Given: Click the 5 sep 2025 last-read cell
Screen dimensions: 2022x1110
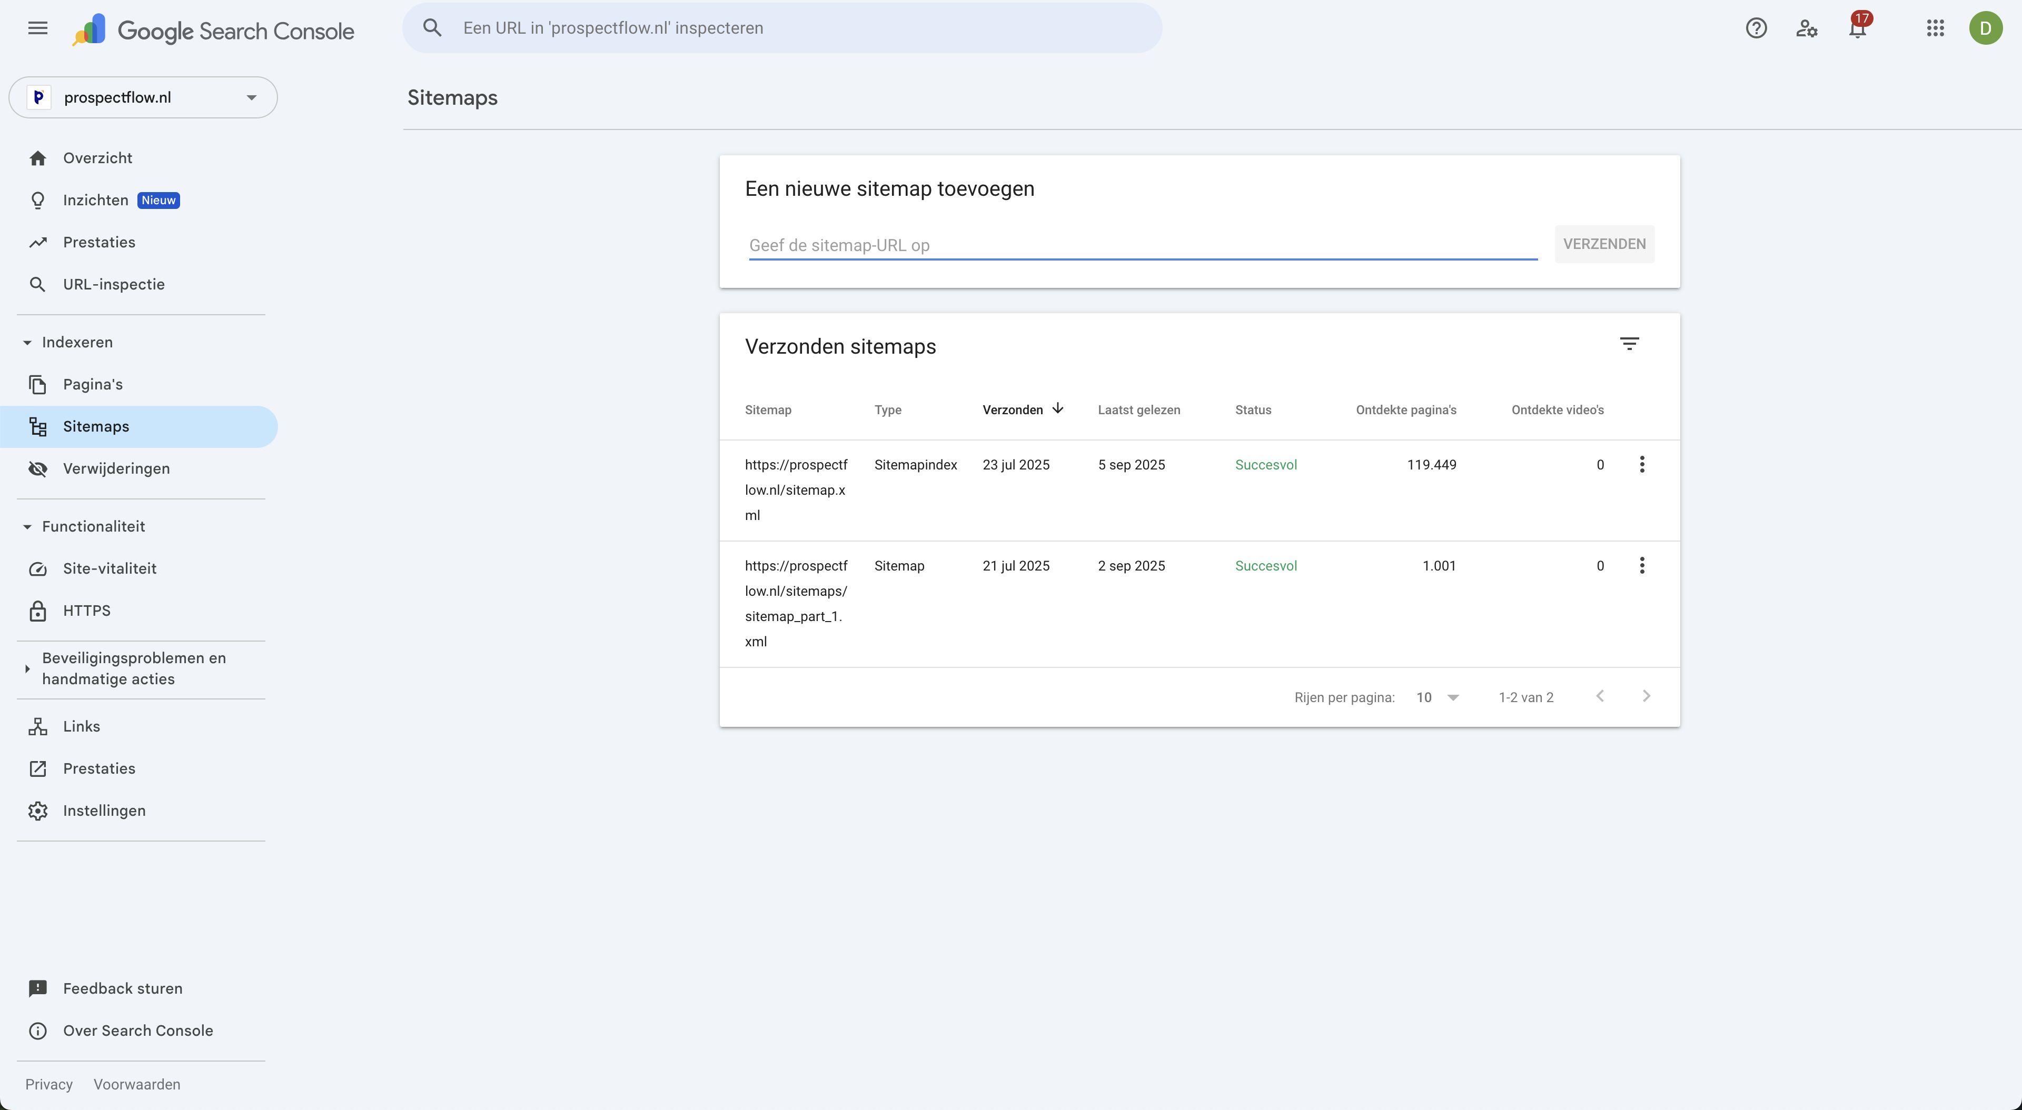Looking at the screenshot, I should (x=1131, y=464).
